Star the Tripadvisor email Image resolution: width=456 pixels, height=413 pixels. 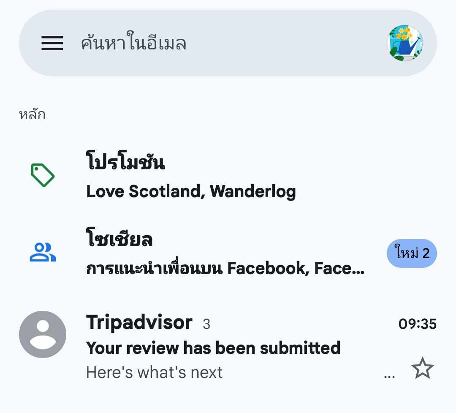tap(423, 368)
